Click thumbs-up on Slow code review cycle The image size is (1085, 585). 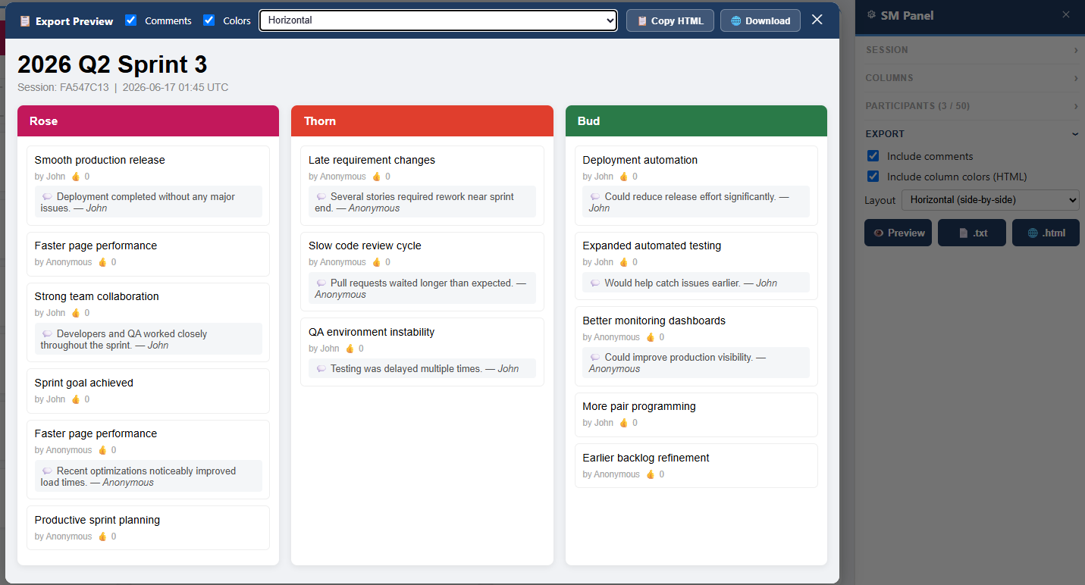[x=376, y=262]
